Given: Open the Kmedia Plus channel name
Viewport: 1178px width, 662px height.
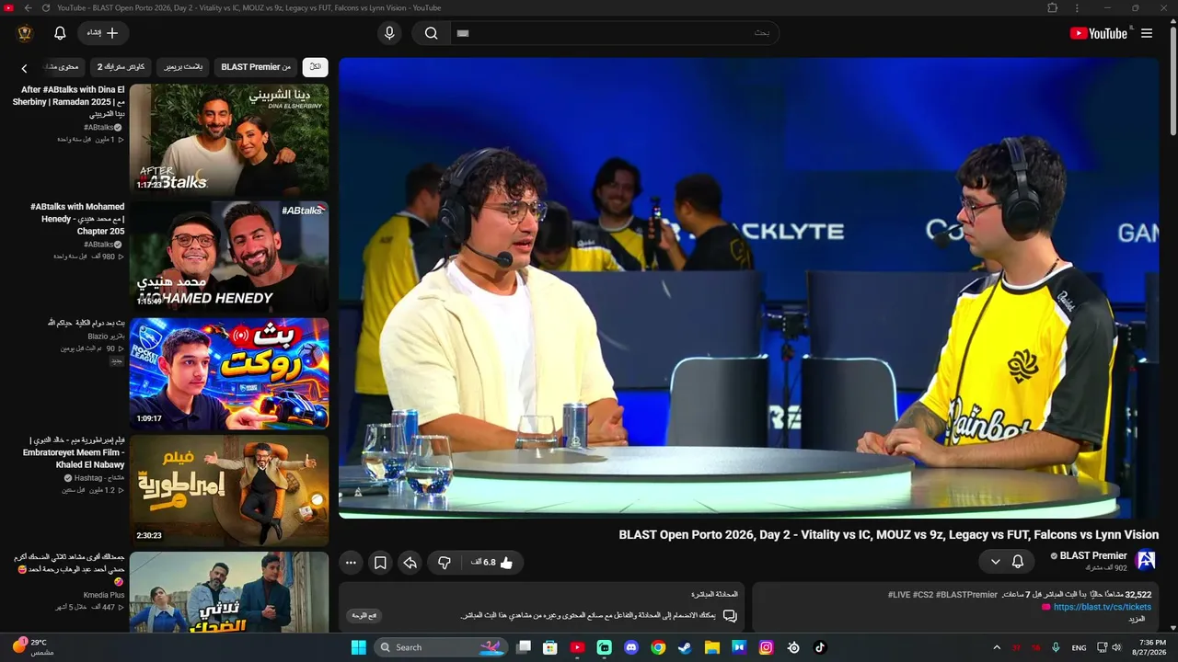Looking at the screenshot, I should click(104, 595).
